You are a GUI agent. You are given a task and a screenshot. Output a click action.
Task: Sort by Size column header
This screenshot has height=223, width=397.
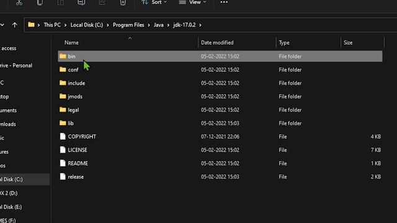coord(348,43)
